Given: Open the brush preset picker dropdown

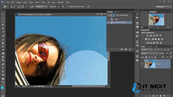Looking at the screenshot, I should 14,6.
